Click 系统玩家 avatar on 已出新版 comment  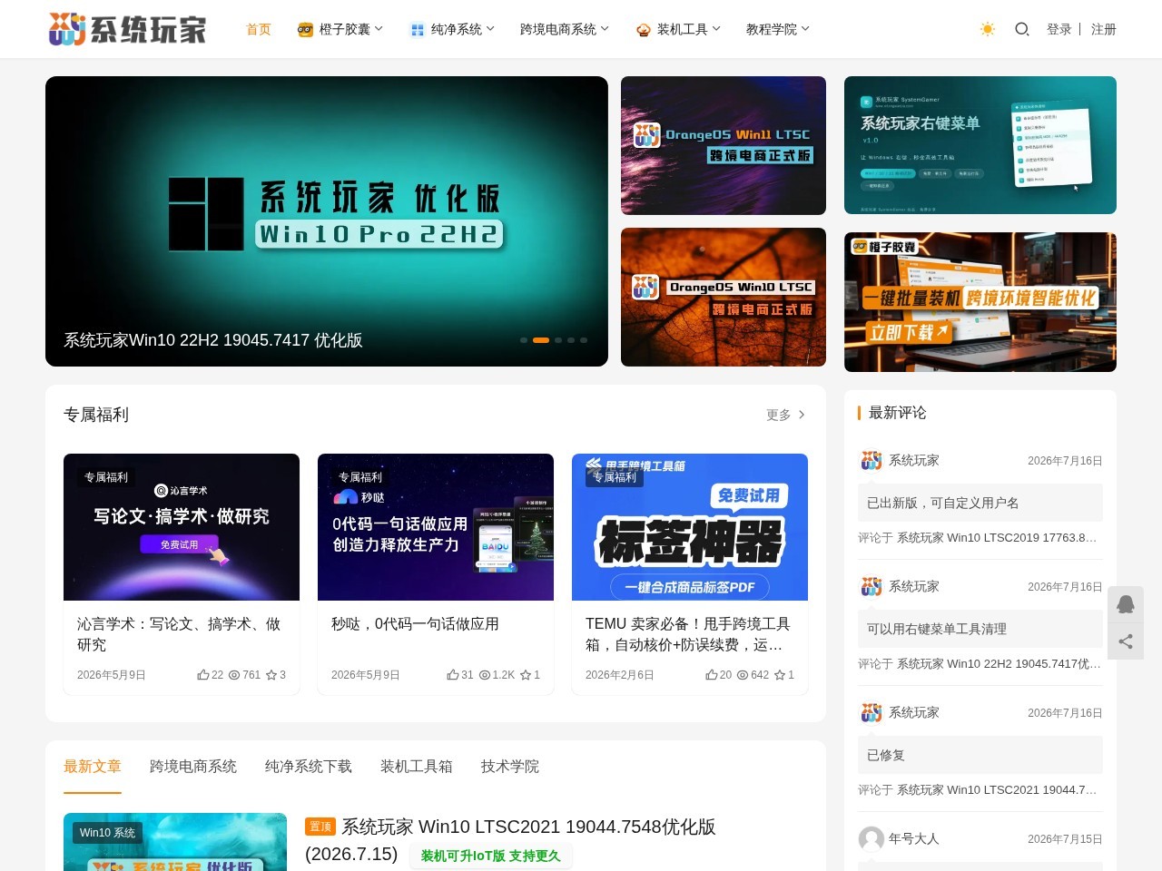[x=871, y=460]
